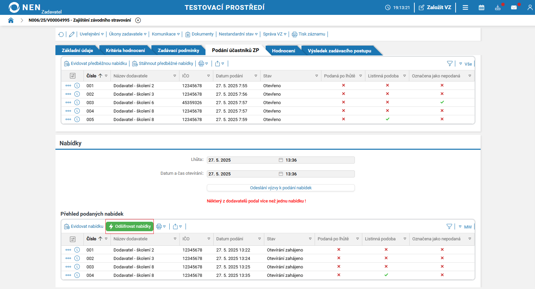The height and width of the screenshot is (289, 535).
Task: Open the Správa VZ dropdown
Action: click(x=274, y=34)
